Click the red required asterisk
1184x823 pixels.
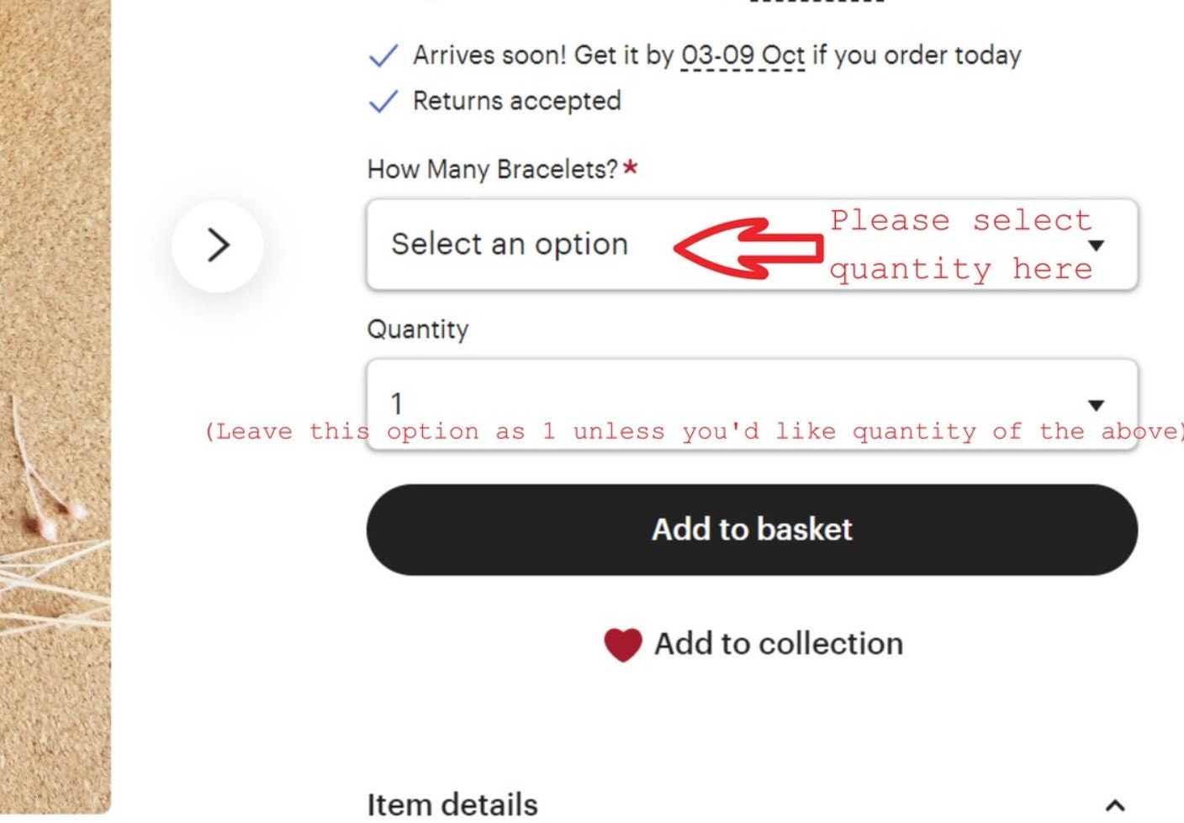point(631,168)
